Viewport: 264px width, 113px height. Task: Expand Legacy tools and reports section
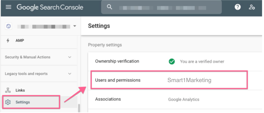tap(70, 74)
